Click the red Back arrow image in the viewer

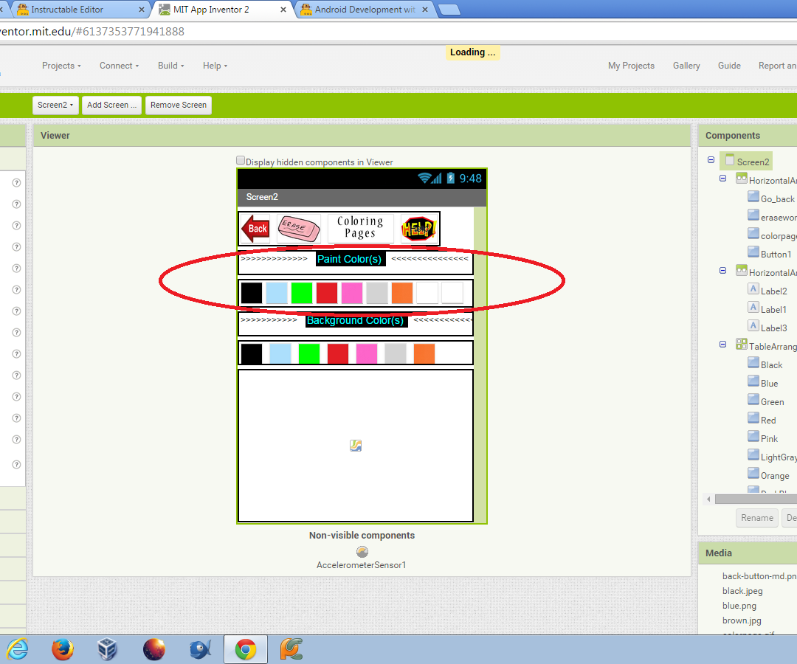pyautogui.click(x=255, y=229)
